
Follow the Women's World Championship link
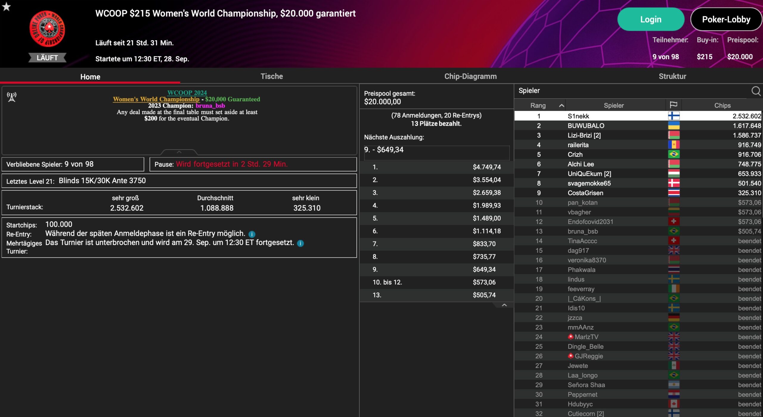[x=156, y=99]
